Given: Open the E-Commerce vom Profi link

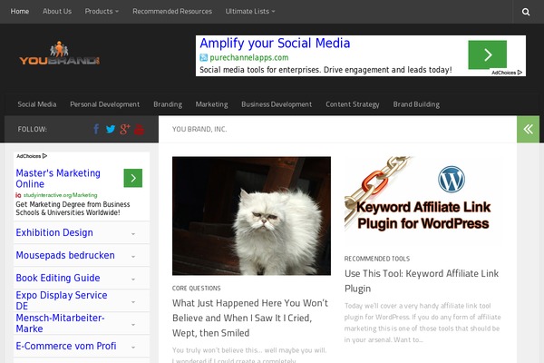Looking at the screenshot, I should 66,346.
